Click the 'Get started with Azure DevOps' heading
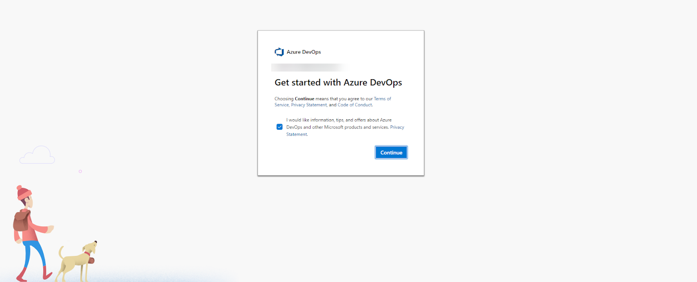Viewport: 697px width, 282px height. coord(338,83)
